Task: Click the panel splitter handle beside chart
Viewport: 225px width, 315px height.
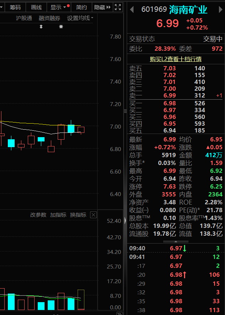Action: (x=125, y=111)
